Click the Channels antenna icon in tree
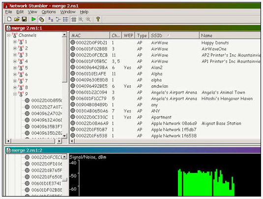 pyautogui.click(x=15, y=35)
